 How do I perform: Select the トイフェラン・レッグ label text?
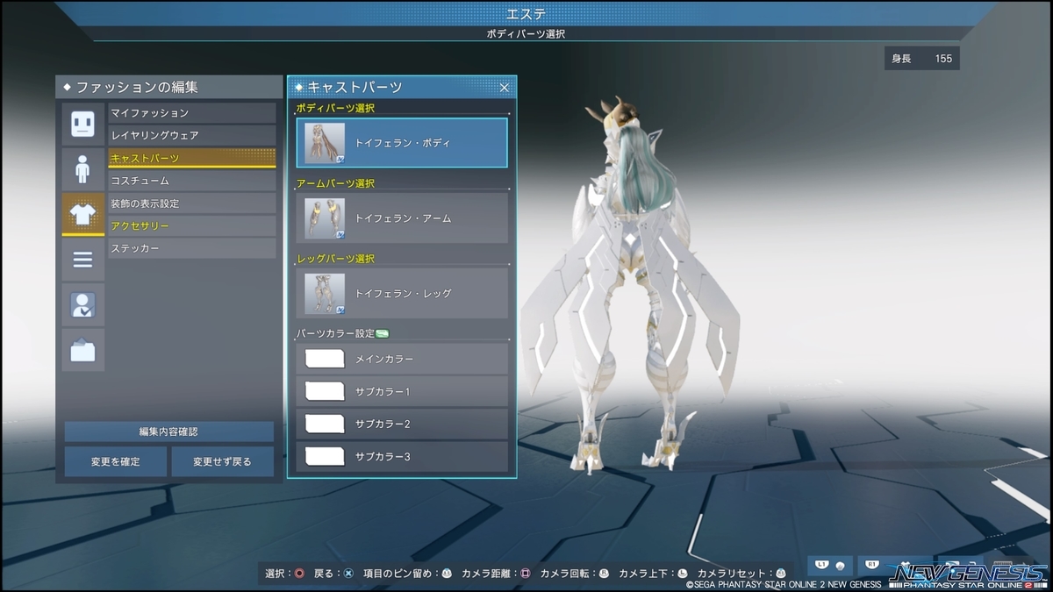tap(403, 294)
